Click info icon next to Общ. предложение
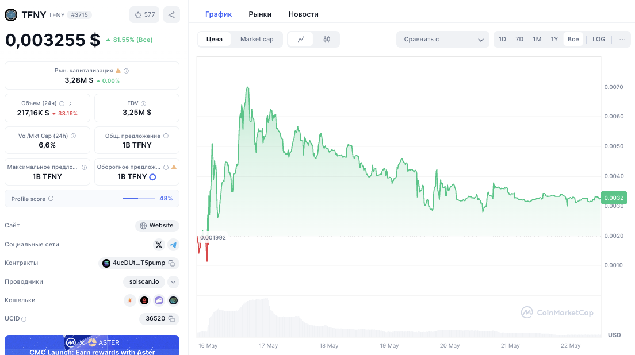The width and height of the screenshot is (635, 355). click(166, 136)
